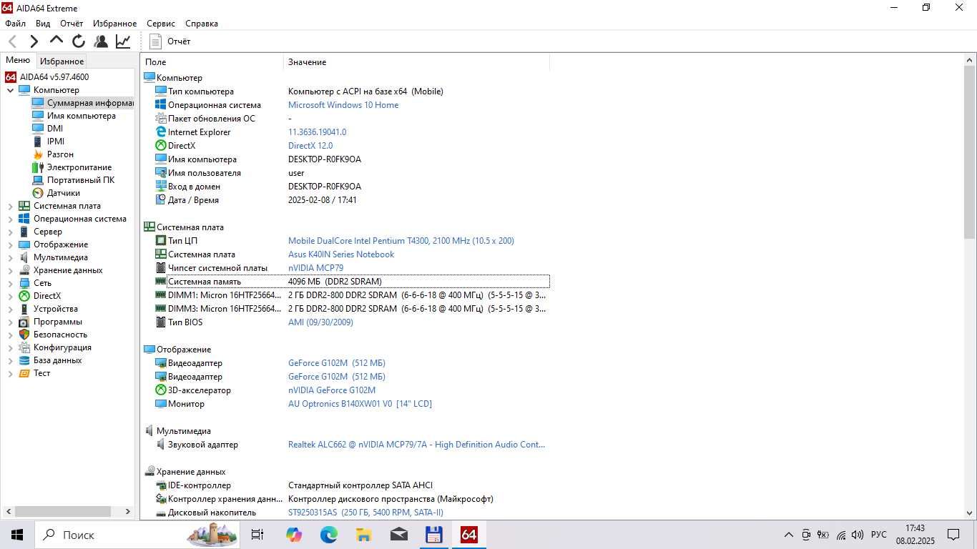Screen dimensions: 977x549
Task: Click the Устройства icon in tree
Action: point(24,309)
